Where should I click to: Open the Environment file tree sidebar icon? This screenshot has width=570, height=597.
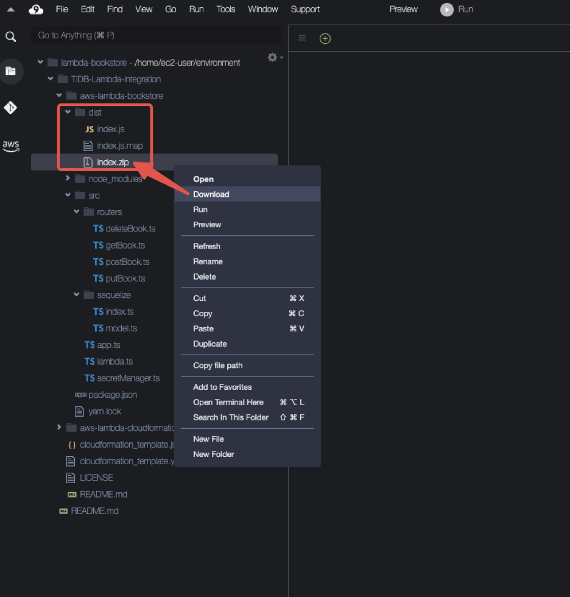[x=10, y=71]
